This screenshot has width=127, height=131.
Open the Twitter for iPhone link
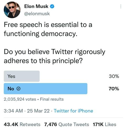click(73, 111)
